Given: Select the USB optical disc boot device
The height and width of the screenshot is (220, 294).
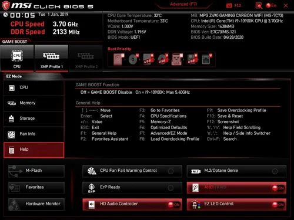Looking at the screenshot, I should (x=163, y=59).
